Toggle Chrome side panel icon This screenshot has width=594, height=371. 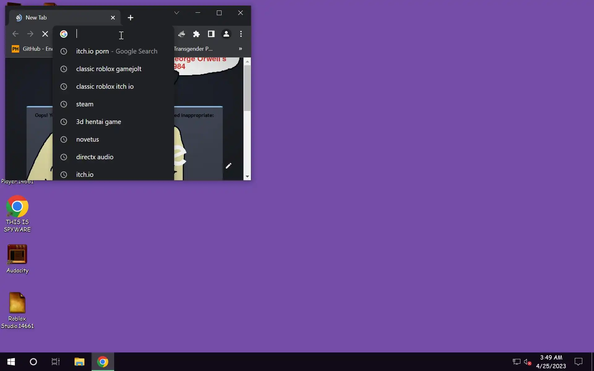click(211, 34)
